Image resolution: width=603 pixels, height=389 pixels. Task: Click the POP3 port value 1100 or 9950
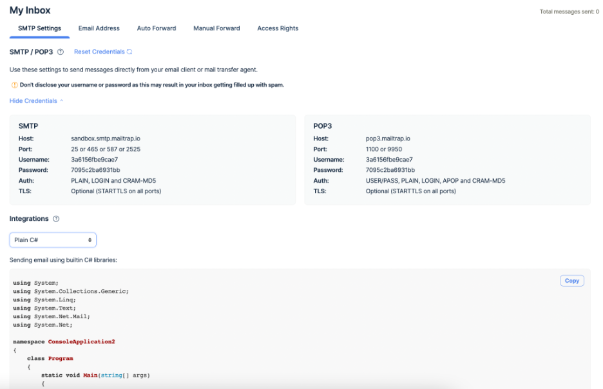[x=383, y=149]
